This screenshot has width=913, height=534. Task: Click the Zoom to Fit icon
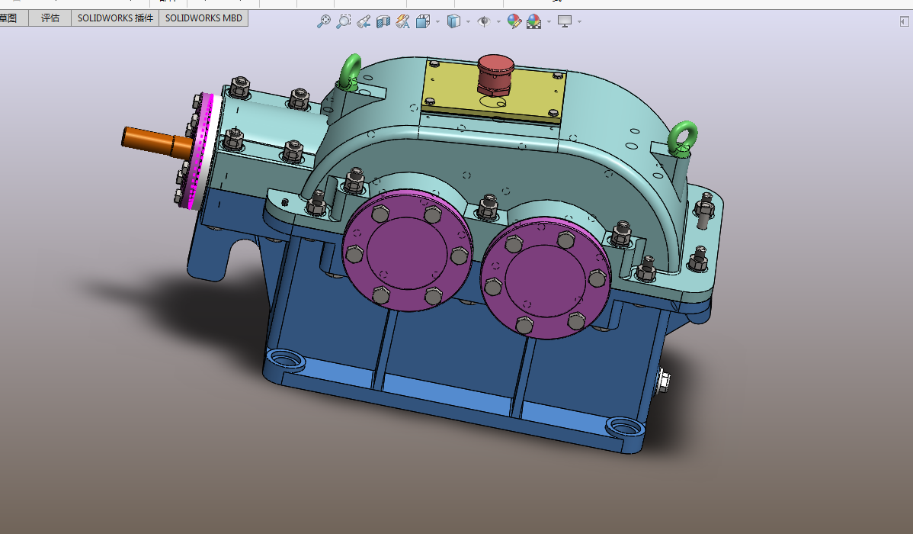point(324,22)
